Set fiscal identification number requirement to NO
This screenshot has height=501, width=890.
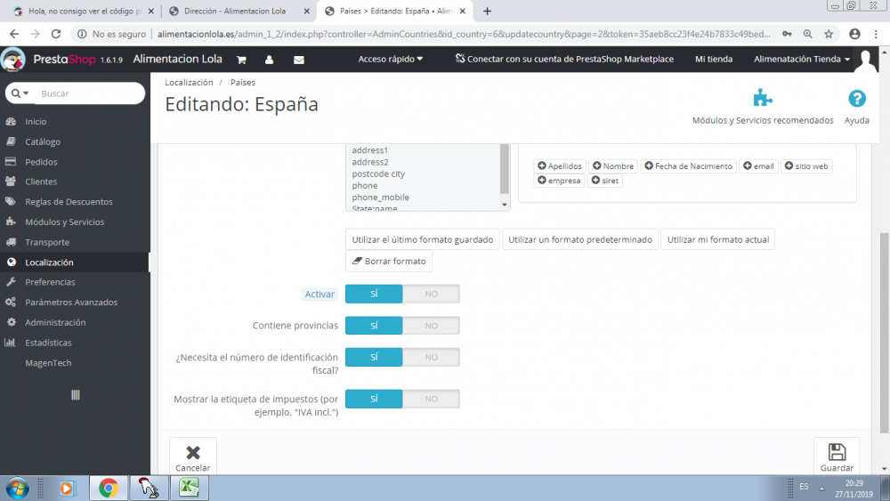coord(432,358)
